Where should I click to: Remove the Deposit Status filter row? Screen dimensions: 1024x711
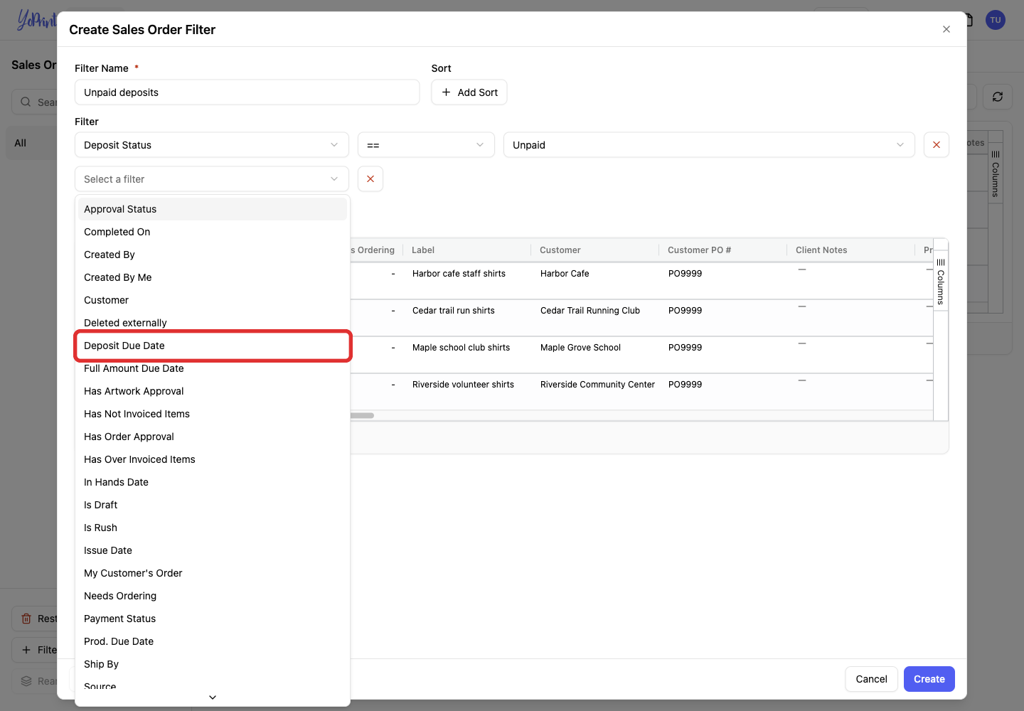pyautogui.click(x=937, y=145)
